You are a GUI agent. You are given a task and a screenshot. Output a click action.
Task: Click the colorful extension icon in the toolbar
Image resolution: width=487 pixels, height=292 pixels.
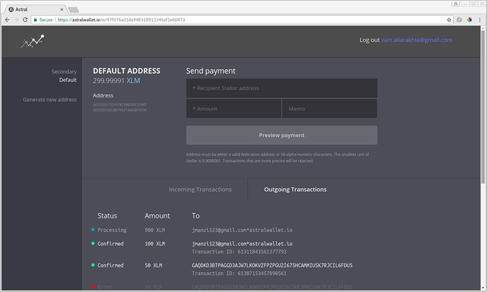click(469, 19)
